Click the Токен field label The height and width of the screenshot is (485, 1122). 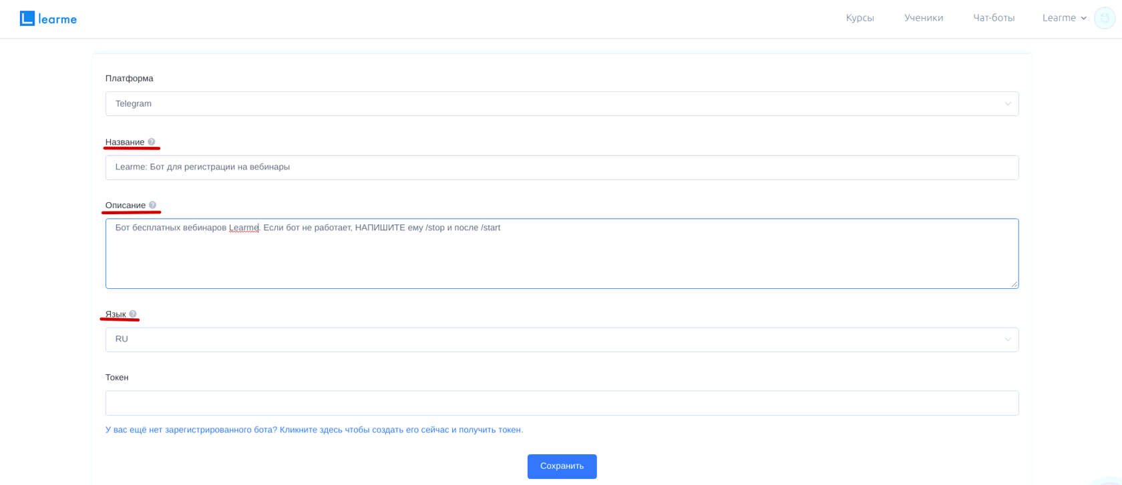coord(117,378)
